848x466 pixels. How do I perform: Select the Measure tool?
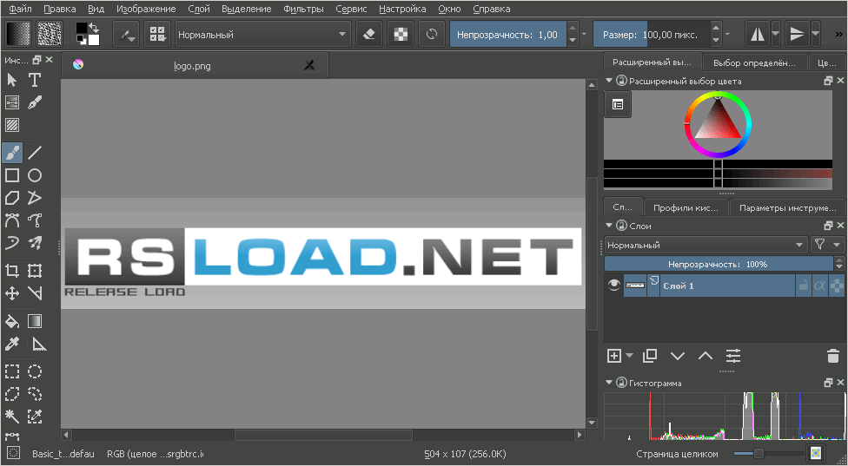tap(38, 344)
